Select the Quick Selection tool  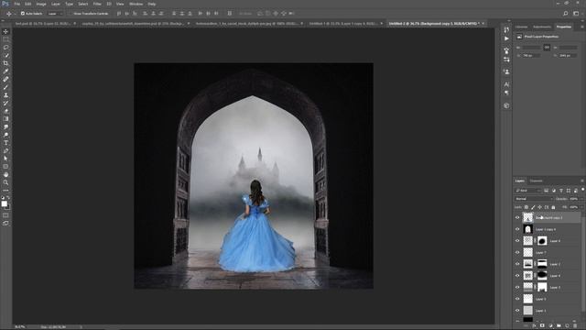[x=5, y=55]
